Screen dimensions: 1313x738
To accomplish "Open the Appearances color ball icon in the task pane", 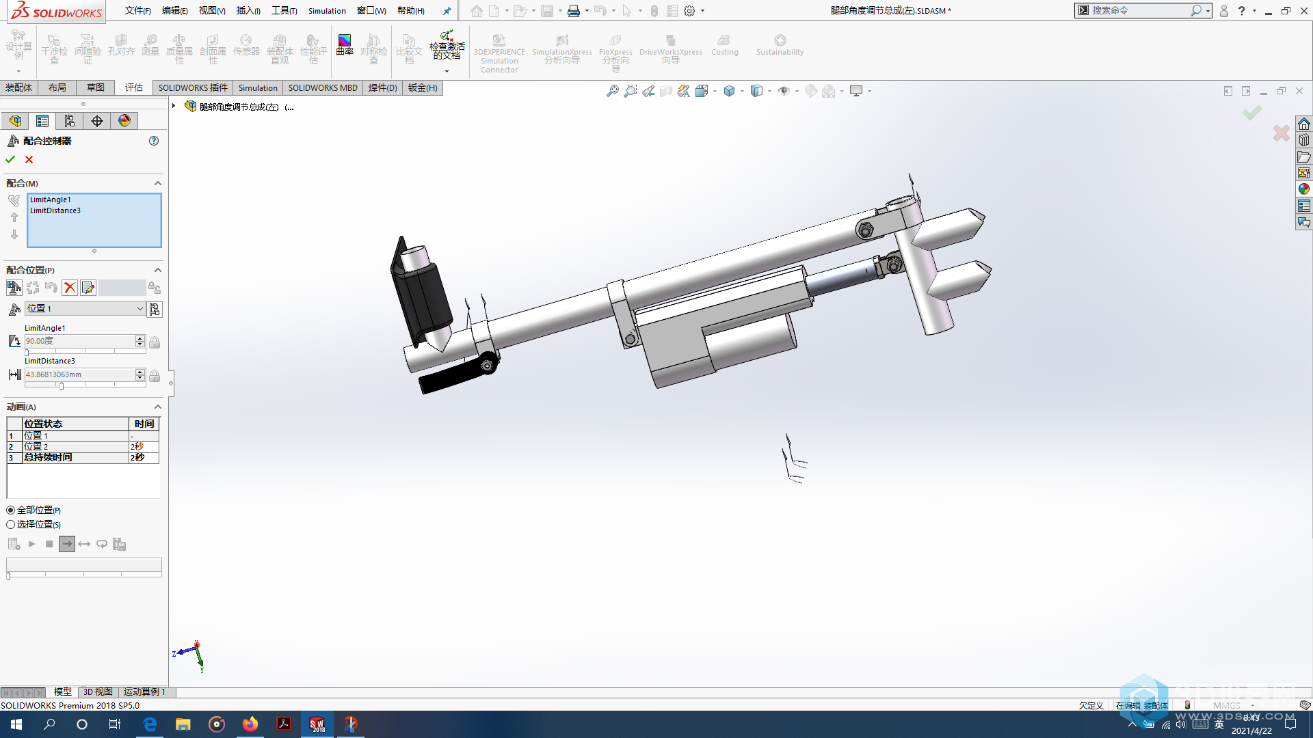I will 1304,189.
